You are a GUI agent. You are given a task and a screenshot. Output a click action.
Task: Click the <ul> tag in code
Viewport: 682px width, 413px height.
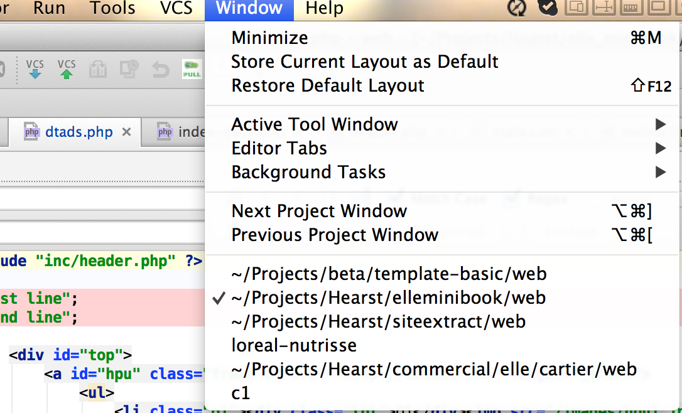pos(97,393)
